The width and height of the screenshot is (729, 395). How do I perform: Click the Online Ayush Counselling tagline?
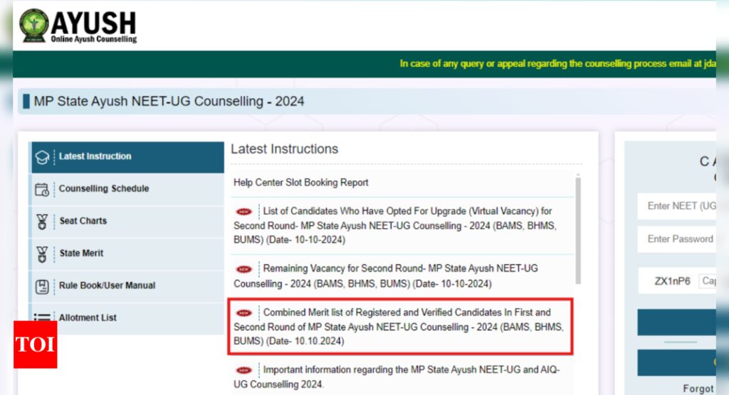94,39
